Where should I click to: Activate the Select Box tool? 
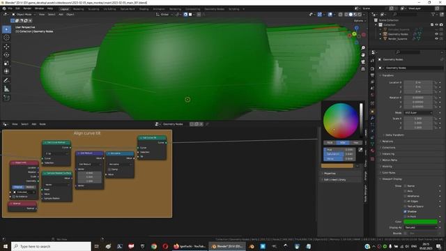point(6,29)
